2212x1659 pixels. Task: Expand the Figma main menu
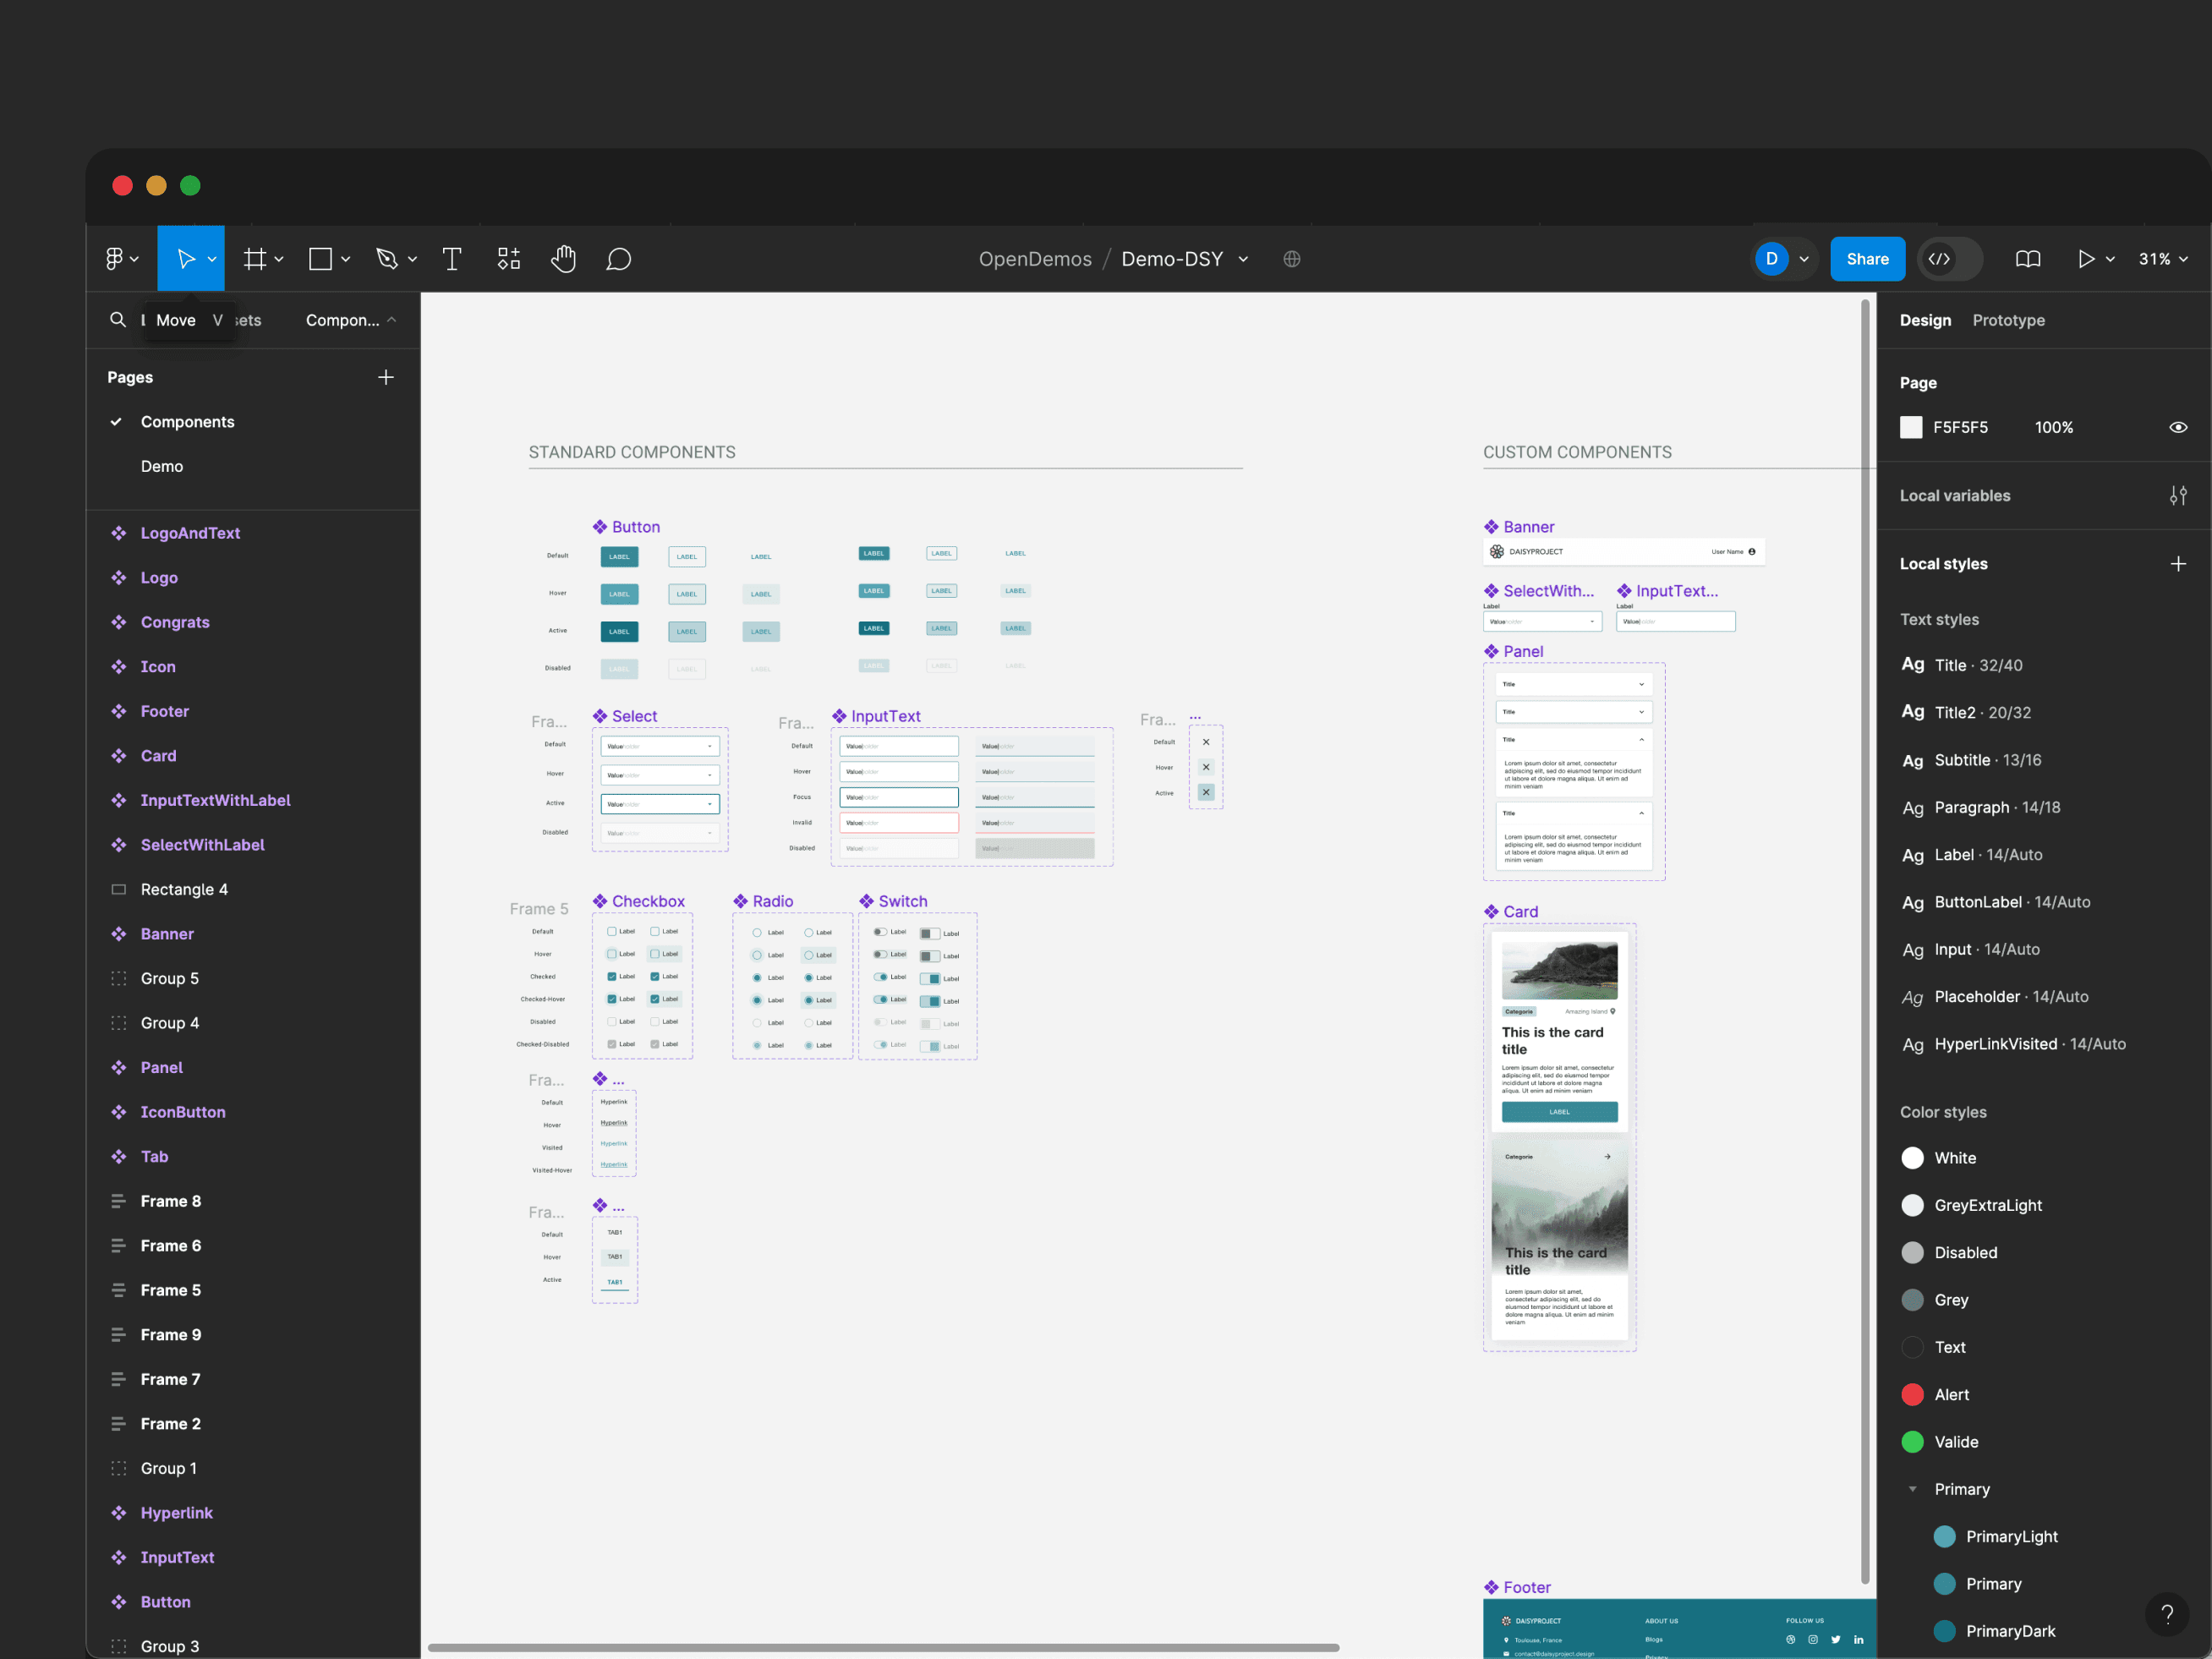(x=121, y=259)
